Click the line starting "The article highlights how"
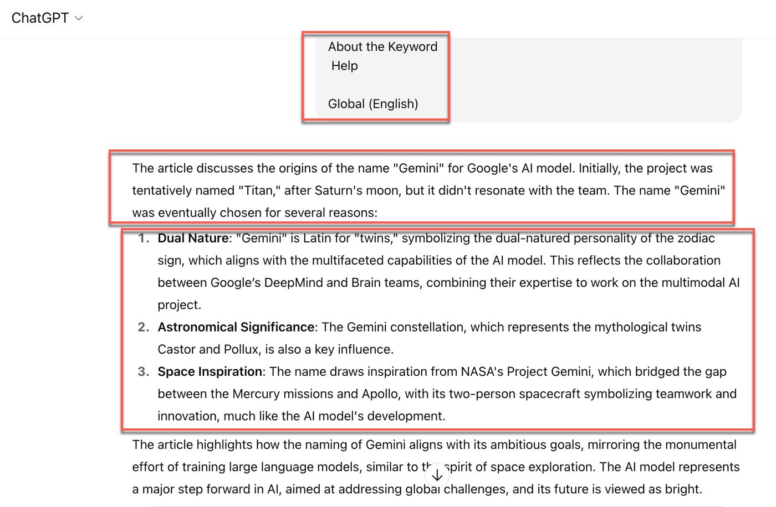Screen dimensions: 776x507 pyautogui.click(x=434, y=444)
